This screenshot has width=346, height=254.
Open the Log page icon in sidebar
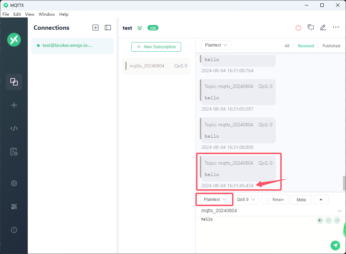click(x=14, y=152)
